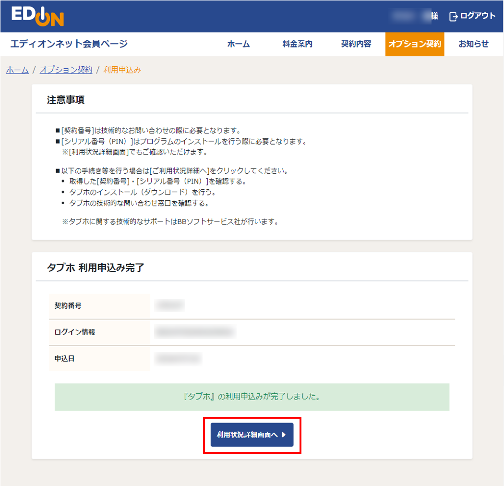
Task: Click the タブホ 利用申込み完了 heading
Action: 96,267
